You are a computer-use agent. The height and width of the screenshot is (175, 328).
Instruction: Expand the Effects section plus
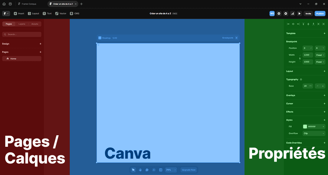pyautogui.click(x=324, y=112)
